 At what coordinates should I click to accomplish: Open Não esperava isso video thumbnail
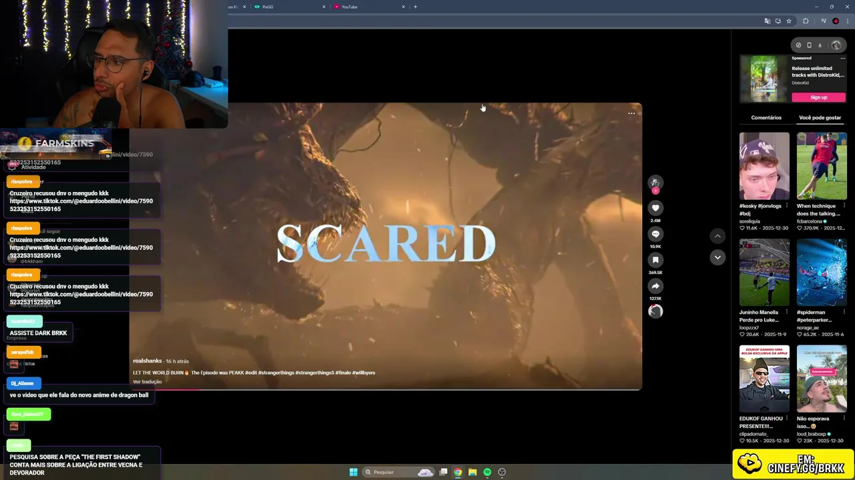[x=822, y=379]
